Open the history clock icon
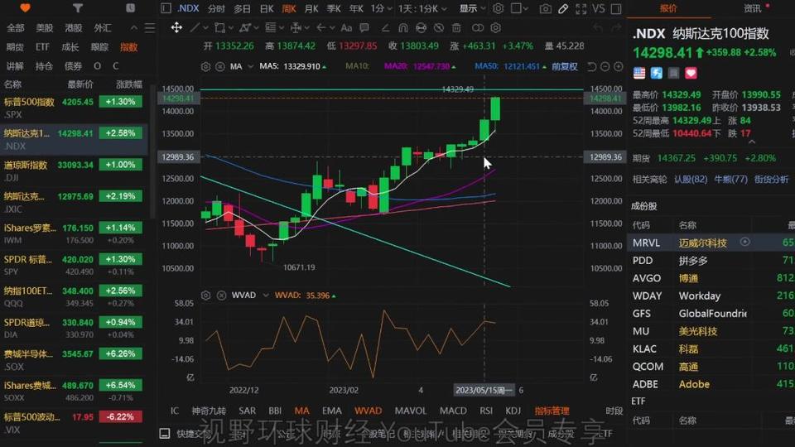The image size is (795, 447). tap(130, 8)
